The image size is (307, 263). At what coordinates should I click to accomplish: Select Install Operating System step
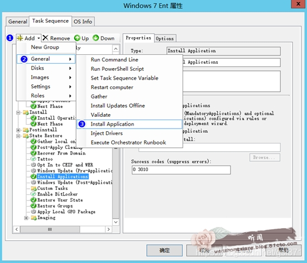(57, 118)
